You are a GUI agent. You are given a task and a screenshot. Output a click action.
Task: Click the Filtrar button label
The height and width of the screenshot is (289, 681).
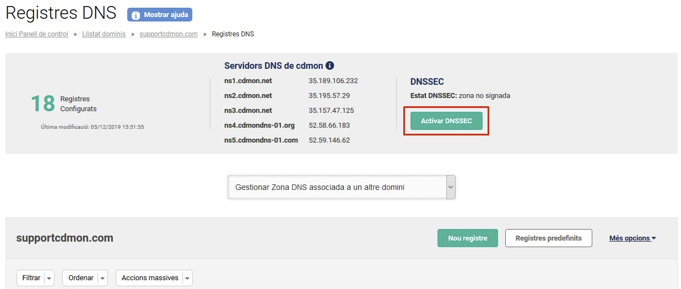coord(31,278)
